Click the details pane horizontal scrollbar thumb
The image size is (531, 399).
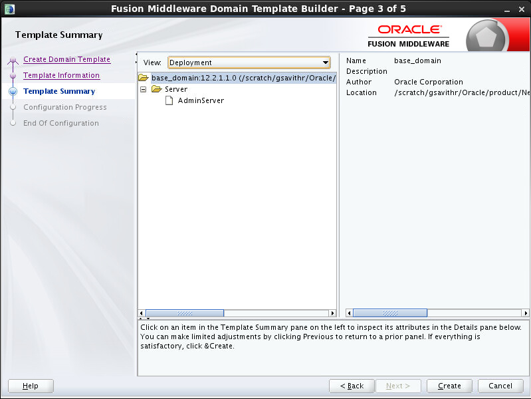pyautogui.click(x=390, y=313)
